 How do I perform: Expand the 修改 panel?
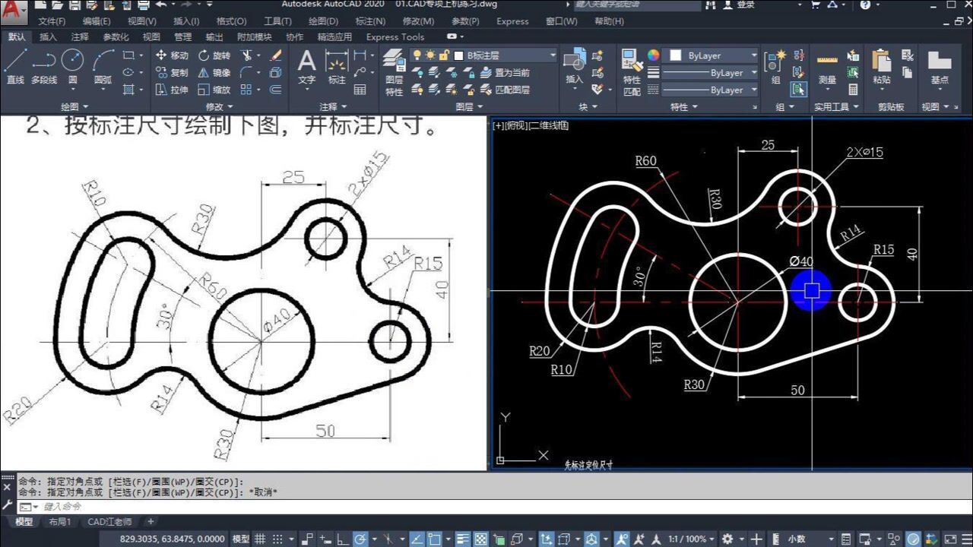pos(220,107)
